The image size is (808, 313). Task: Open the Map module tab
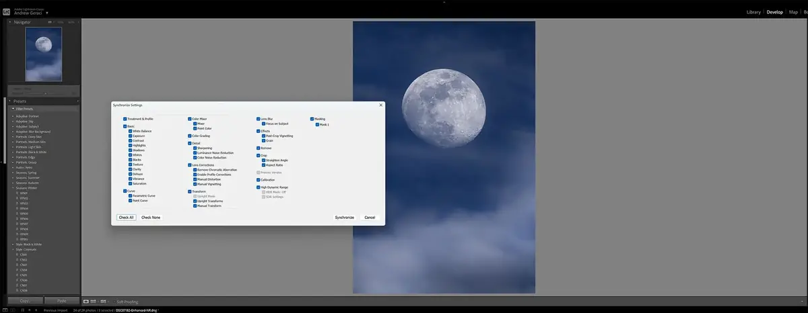(794, 12)
